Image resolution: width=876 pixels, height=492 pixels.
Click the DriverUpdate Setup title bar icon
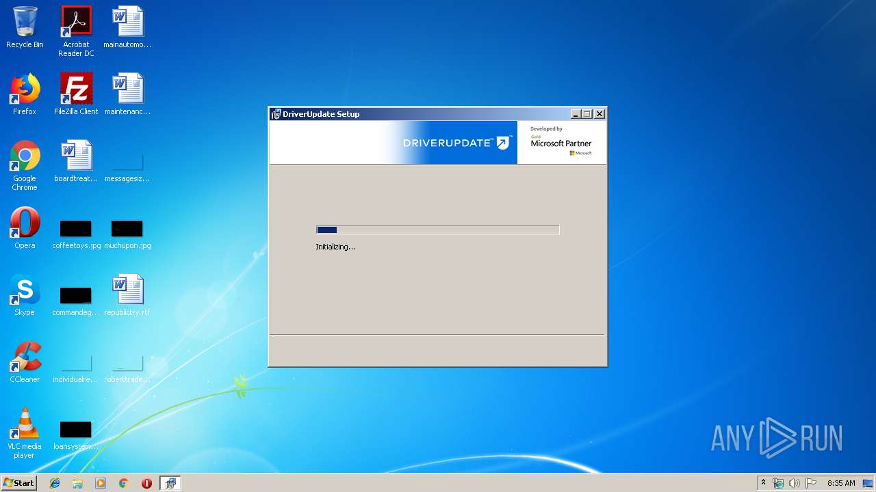[276, 114]
